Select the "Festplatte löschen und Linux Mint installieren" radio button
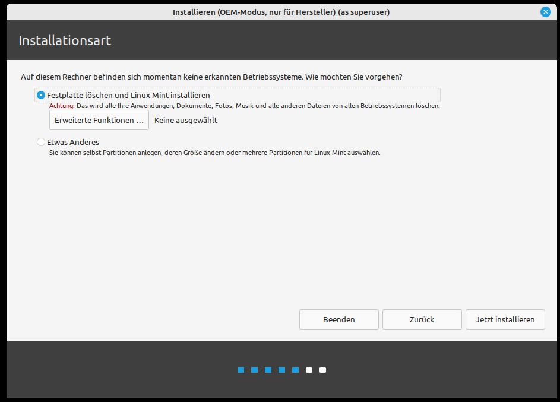 tap(41, 95)
